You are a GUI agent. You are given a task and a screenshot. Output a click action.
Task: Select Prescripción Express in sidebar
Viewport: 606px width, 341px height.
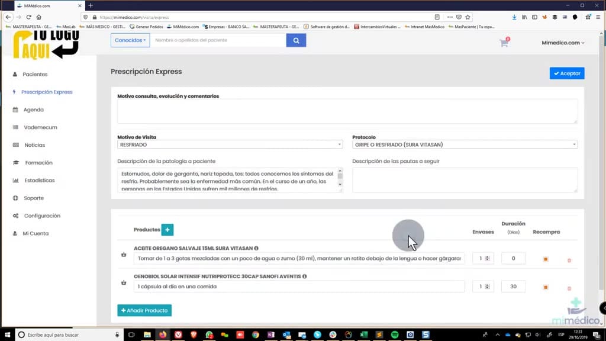point(47,92)
